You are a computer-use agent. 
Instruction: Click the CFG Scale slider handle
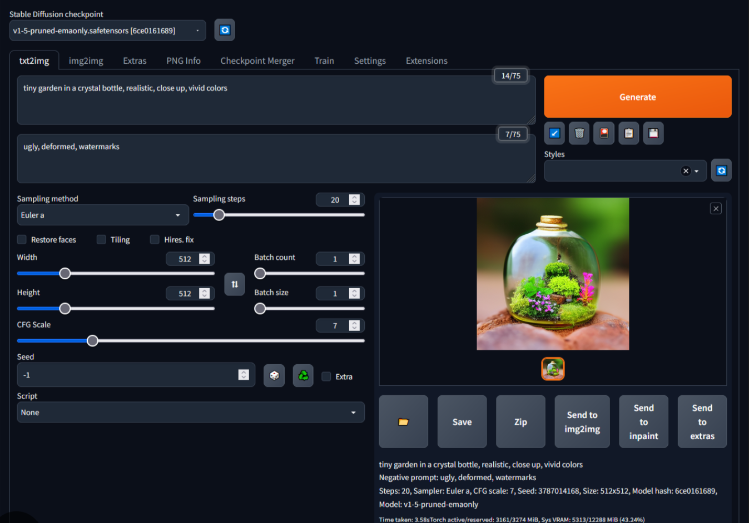coord(93,341)
